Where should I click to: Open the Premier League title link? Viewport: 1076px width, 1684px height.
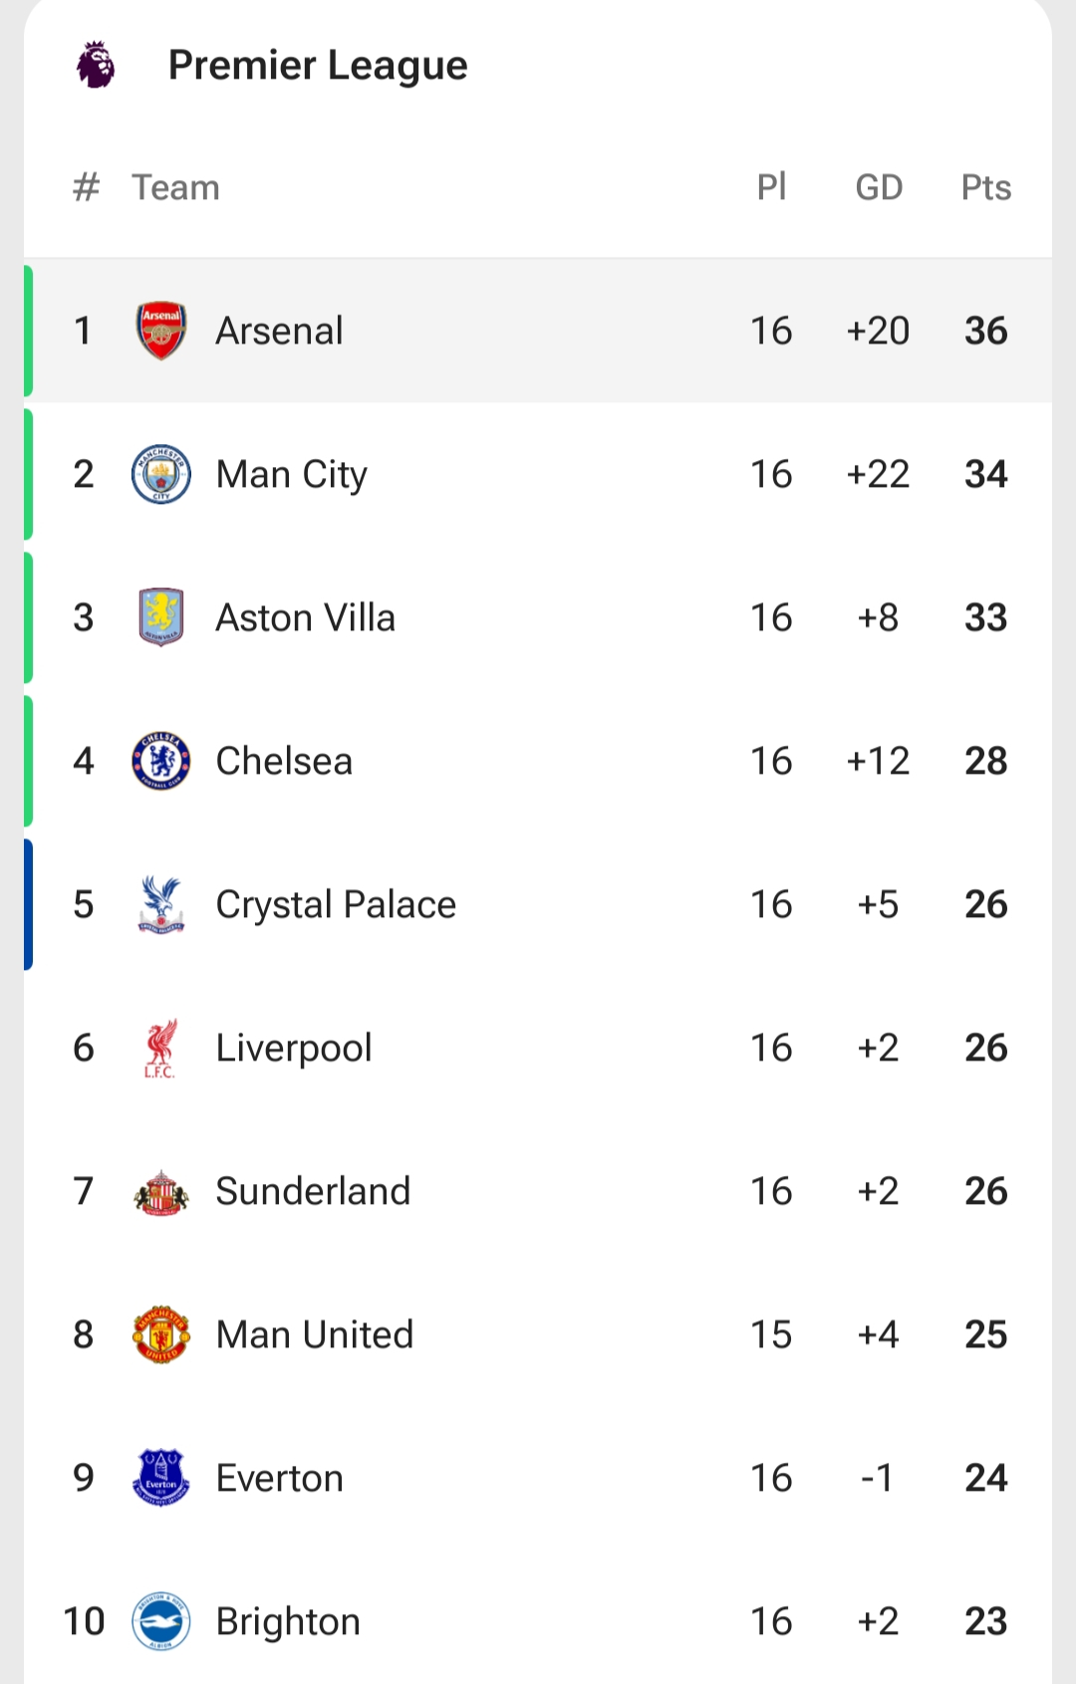318,66
